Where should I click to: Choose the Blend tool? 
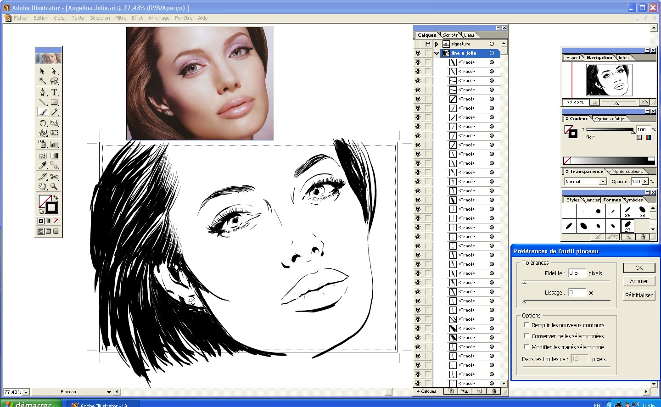click(x=54, y=165)
